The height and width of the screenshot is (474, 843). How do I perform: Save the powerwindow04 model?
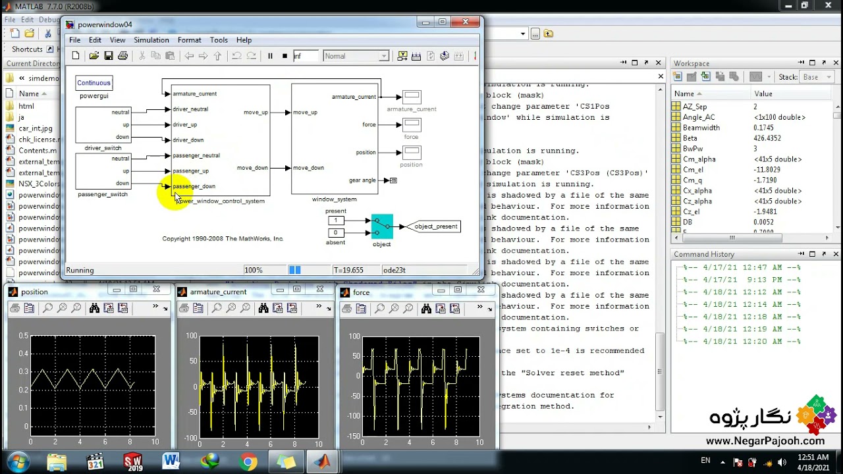click(x=109, y=56)
